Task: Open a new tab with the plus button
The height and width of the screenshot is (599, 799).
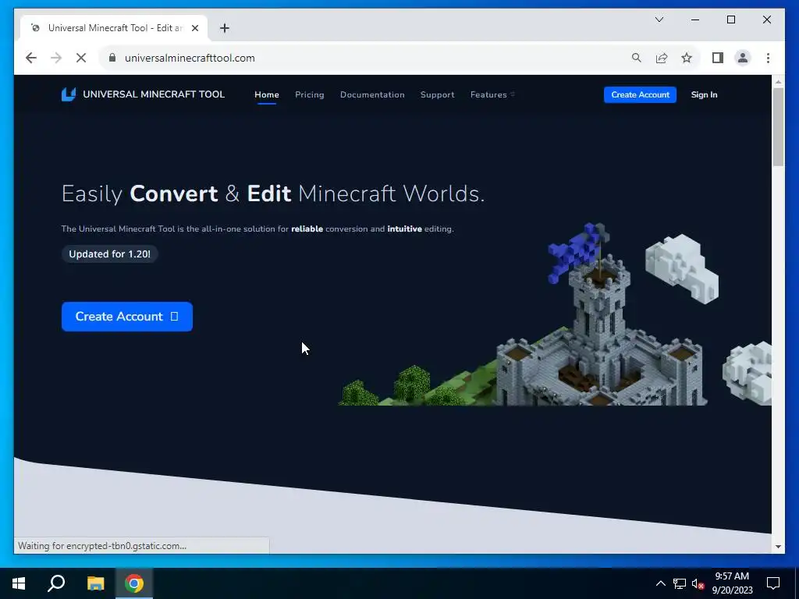Action: point(225,28)
